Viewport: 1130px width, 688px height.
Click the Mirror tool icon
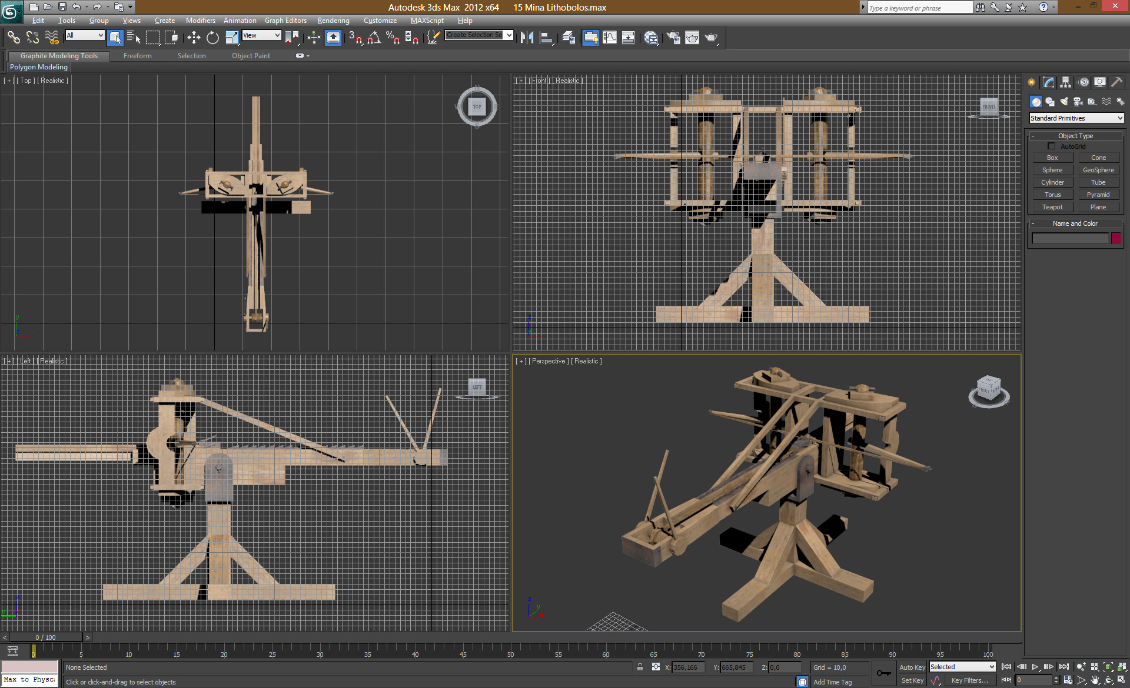coord(527,38)
